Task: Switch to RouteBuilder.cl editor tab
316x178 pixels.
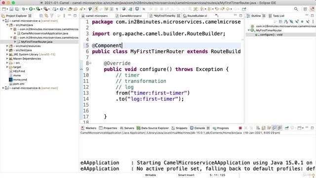Action: pos(196,16)
